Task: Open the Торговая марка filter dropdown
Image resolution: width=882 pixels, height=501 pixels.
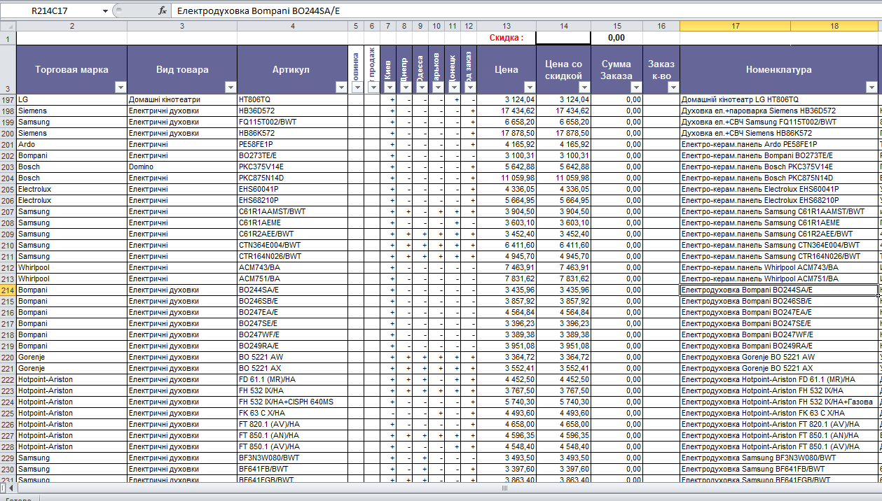Action: tap(120, 87)
